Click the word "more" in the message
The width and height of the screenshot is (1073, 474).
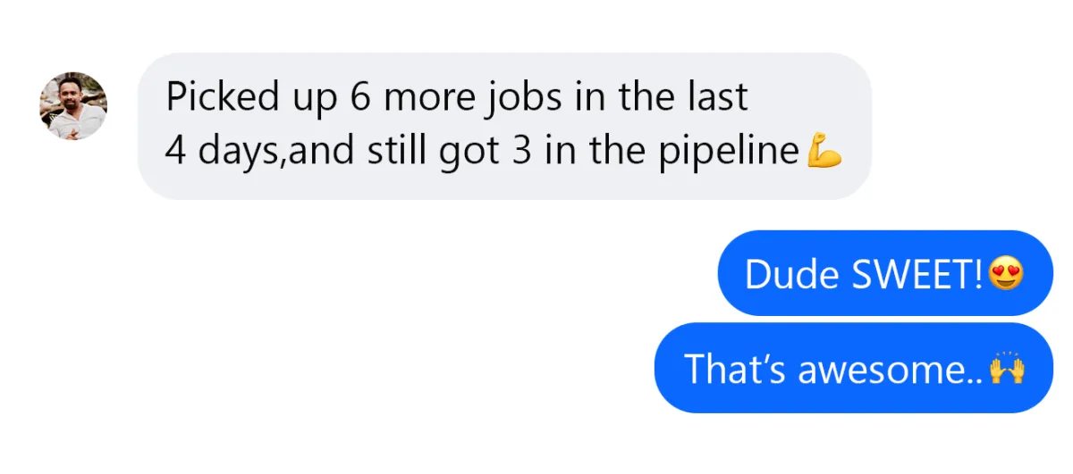click(427, 97)
